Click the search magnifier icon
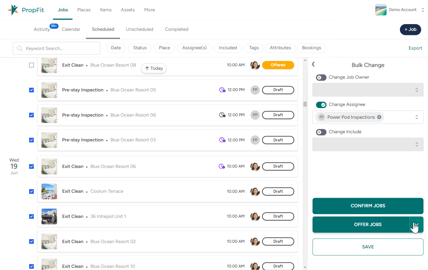Image resolution: width=428 pixels, height=270 pixels. [20, 49]
